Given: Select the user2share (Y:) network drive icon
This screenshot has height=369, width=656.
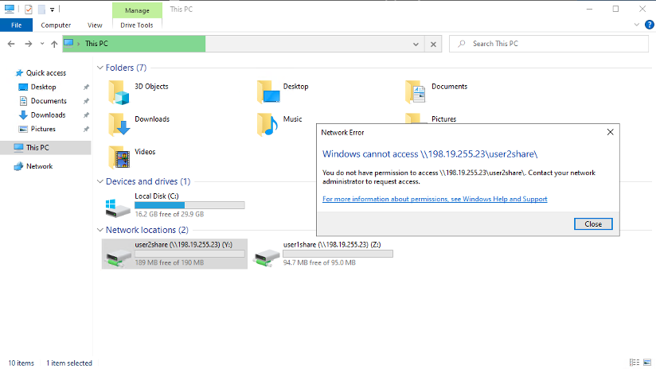Looking at the screenshot, I should click(x=119, y=257).
